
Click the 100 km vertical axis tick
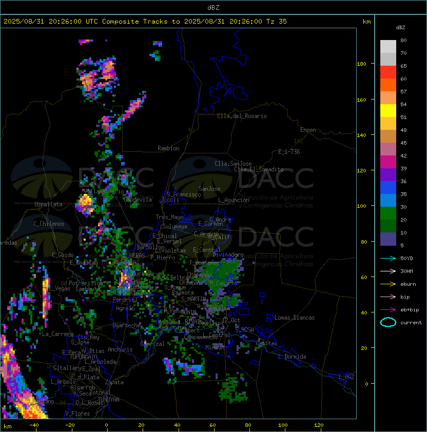[361, 206]
